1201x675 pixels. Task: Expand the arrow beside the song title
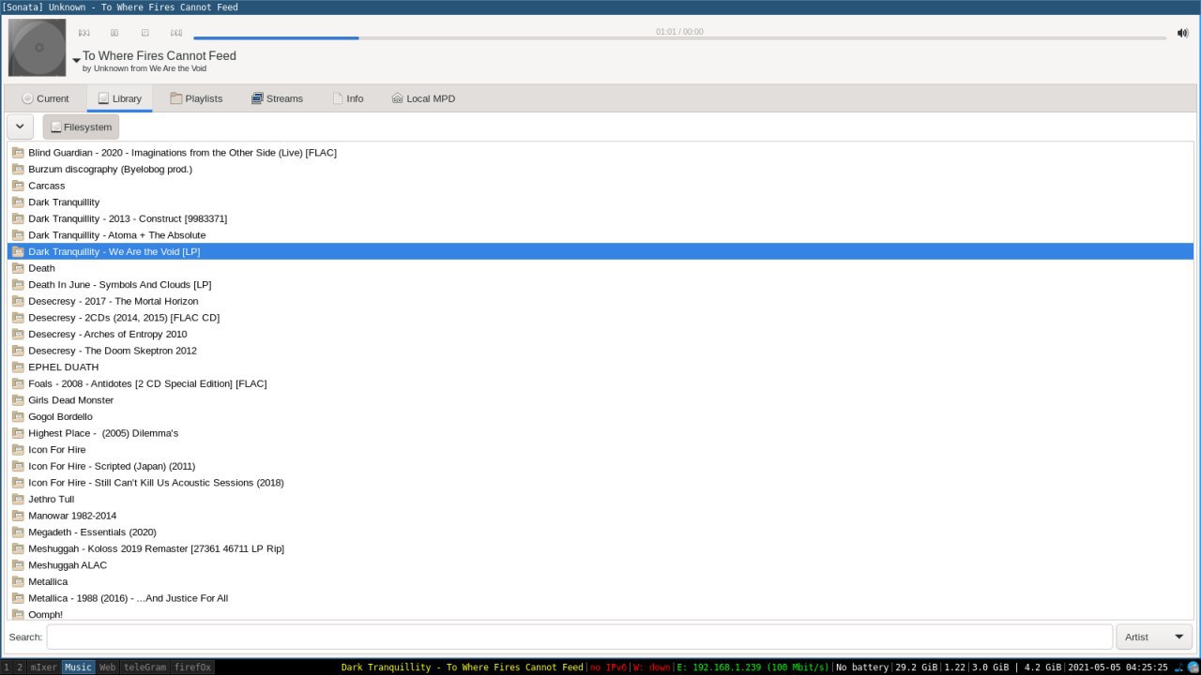[76, 60]
